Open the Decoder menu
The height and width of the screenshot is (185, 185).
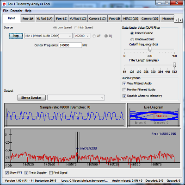pyautogui.click(x=16, y=11)
